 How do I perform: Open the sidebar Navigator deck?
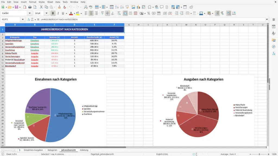coord(274,47)
